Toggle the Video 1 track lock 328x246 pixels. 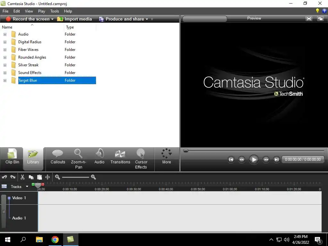pyautogui.click(x=4, y=212)
